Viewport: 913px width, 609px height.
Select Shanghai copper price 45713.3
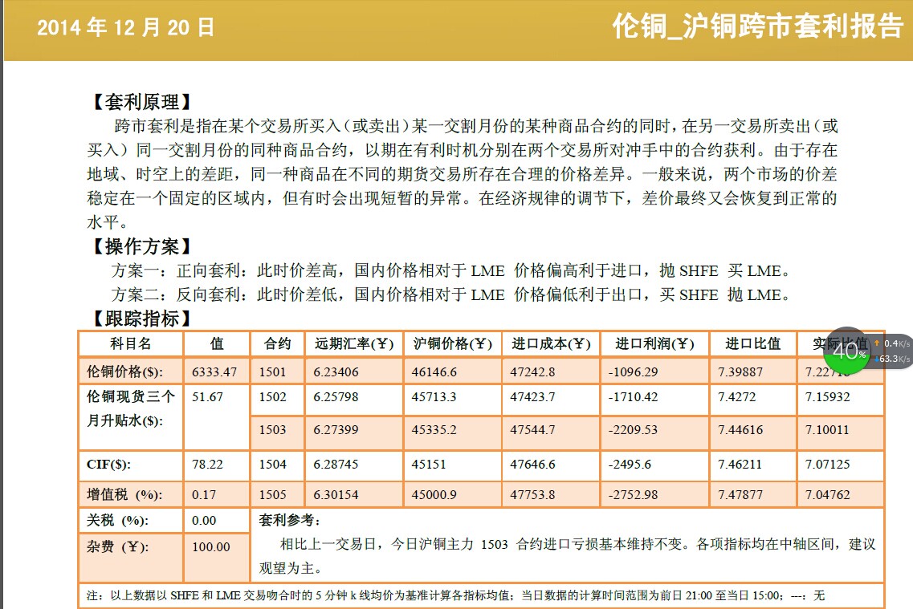(x=434, y=396)
